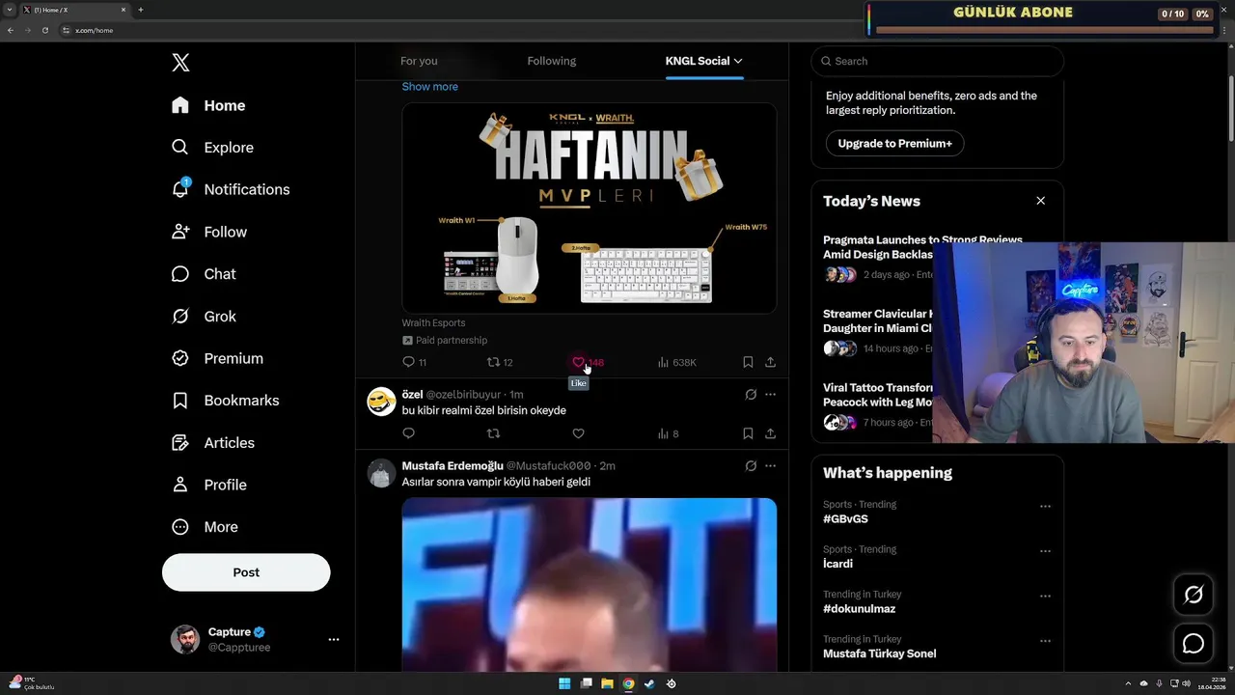Open Grok from the left sidebar

point(203,317)
